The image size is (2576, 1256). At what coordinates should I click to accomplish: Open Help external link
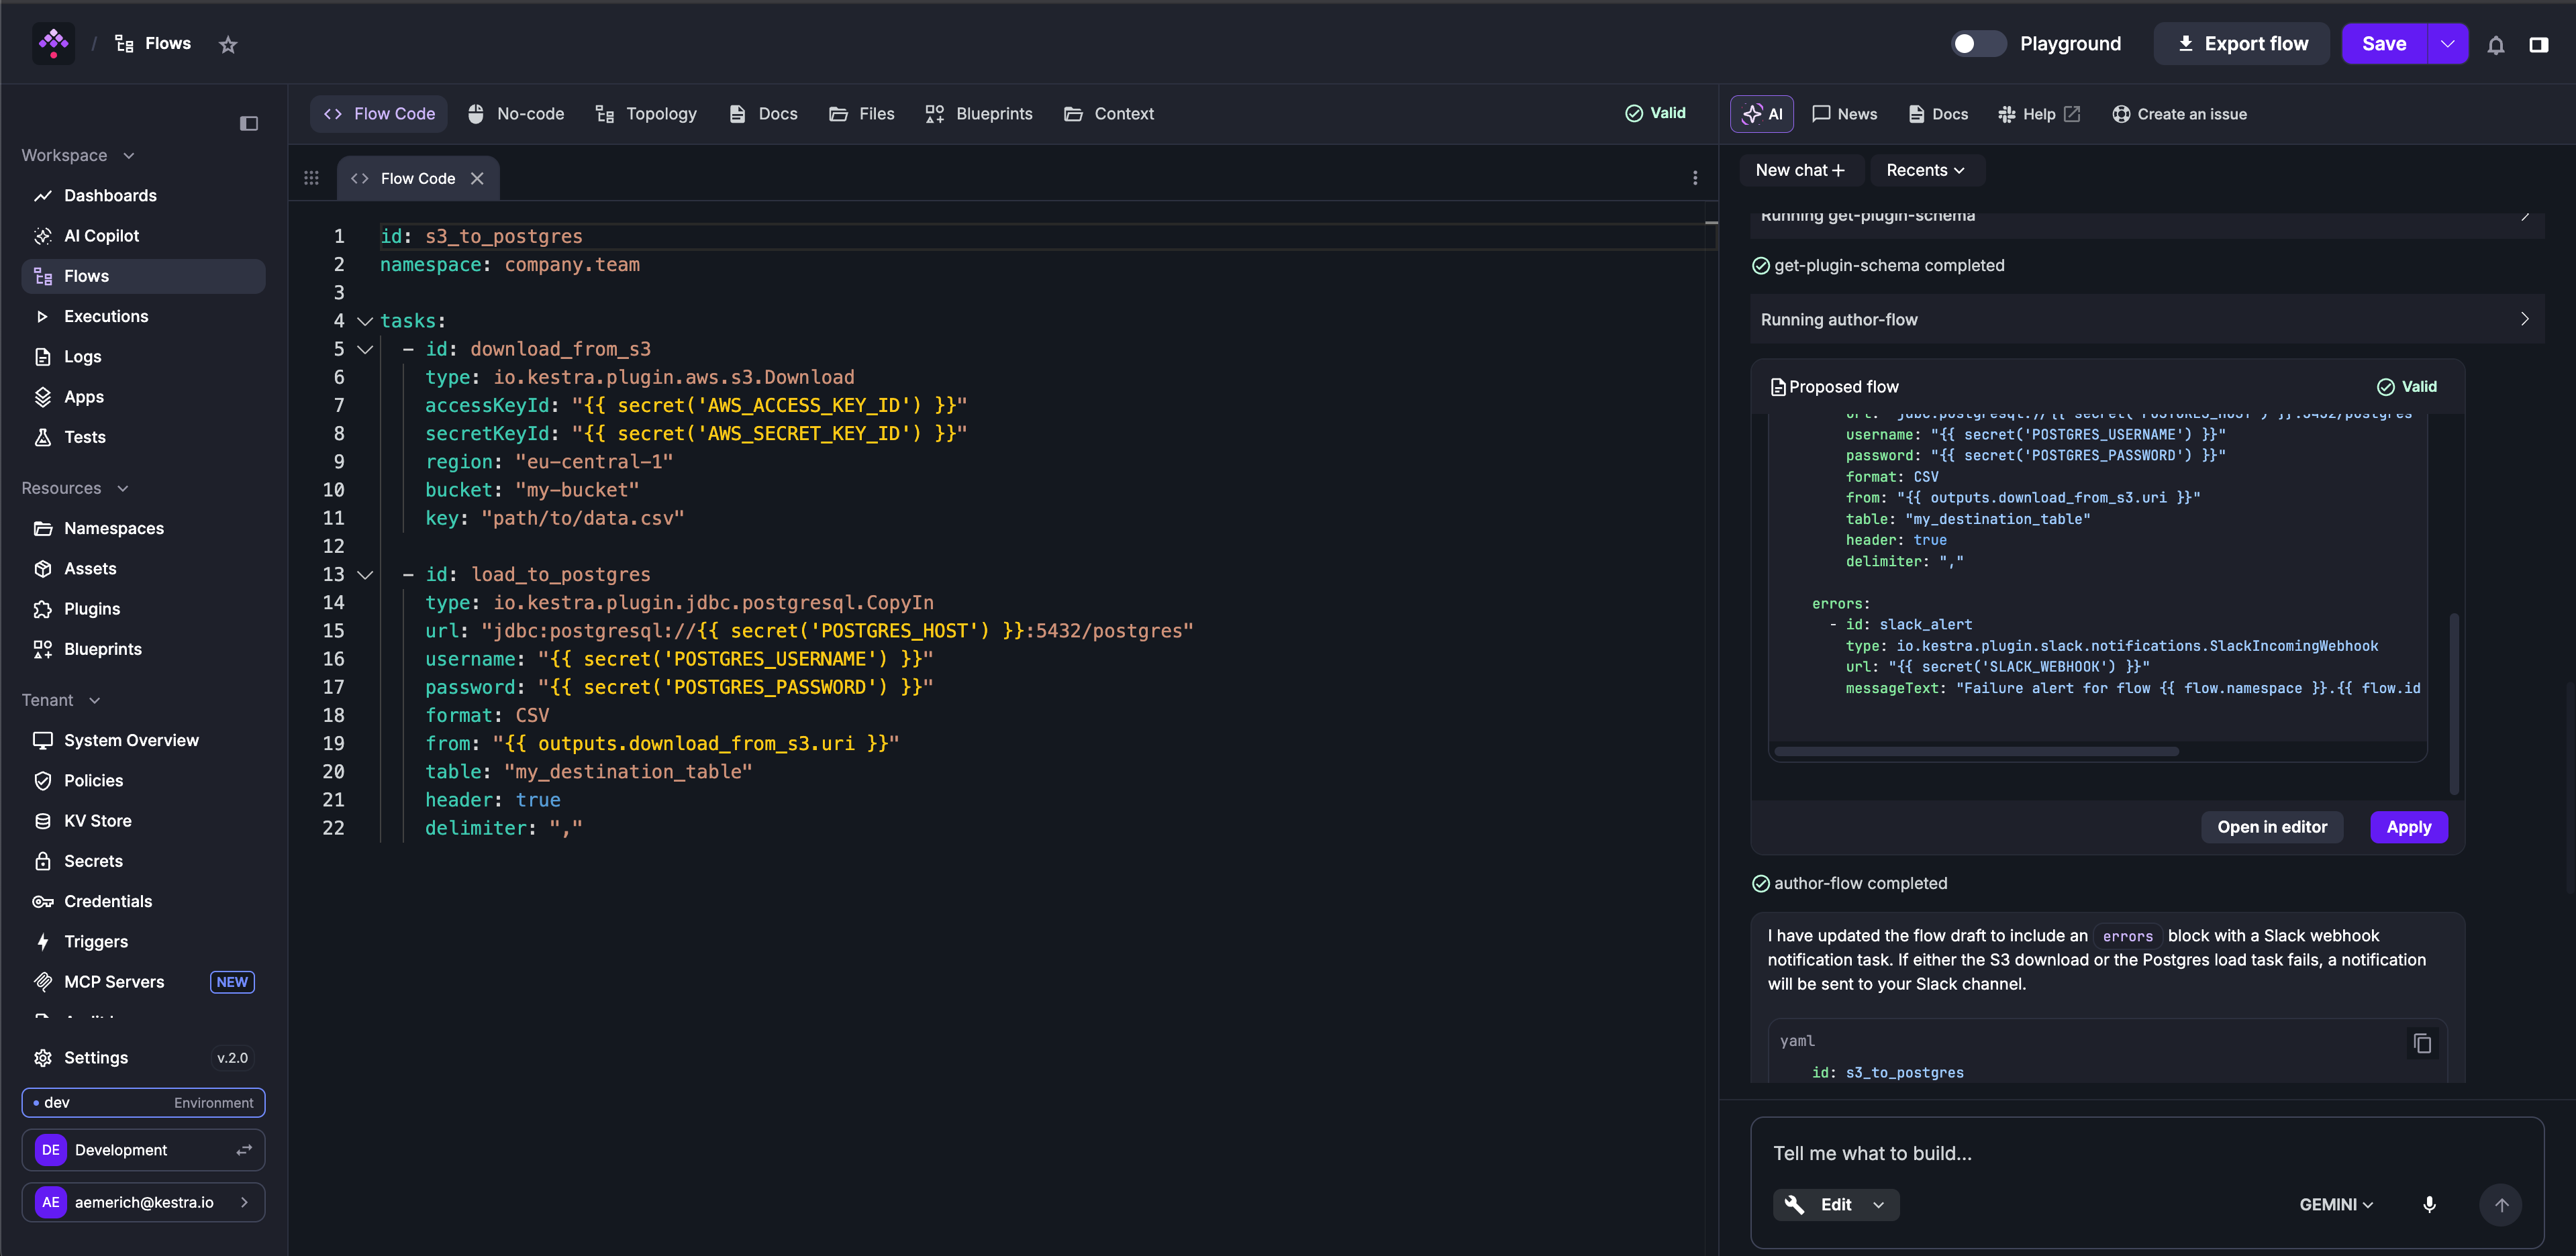tap(2038, 114)
